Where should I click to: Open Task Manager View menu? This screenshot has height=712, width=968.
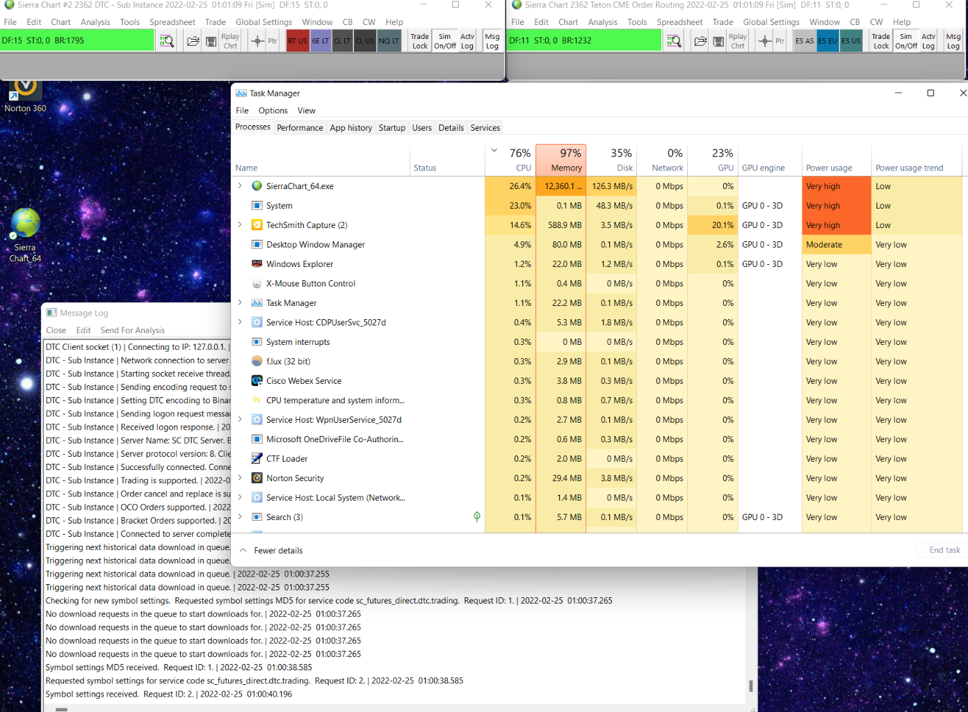click(x=307, y=111)
